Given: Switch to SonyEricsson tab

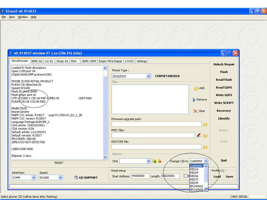Looking at the screenshot, I should point(20,61).
